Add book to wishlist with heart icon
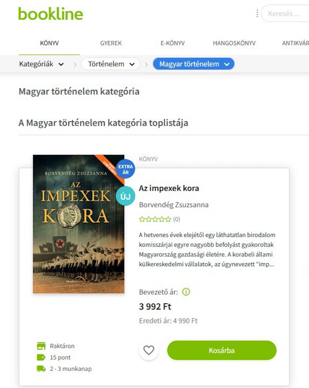The image size is (309, 388). [x=149, y=350]
